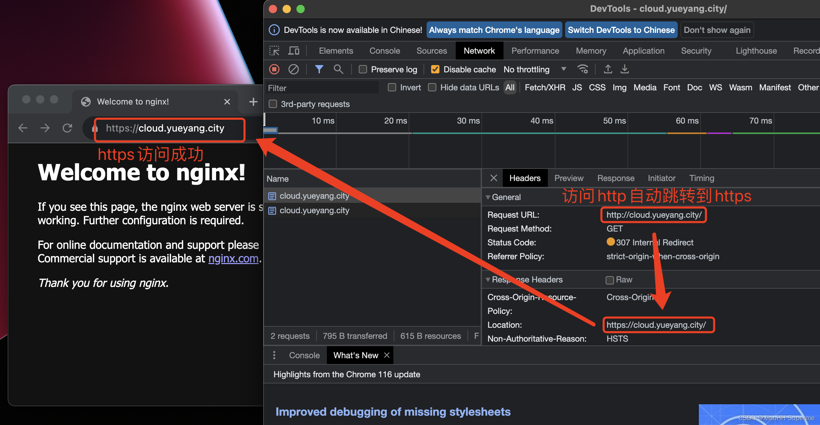Stop recording network log
This screenshot has width=820, height=425.
[274, 70]
